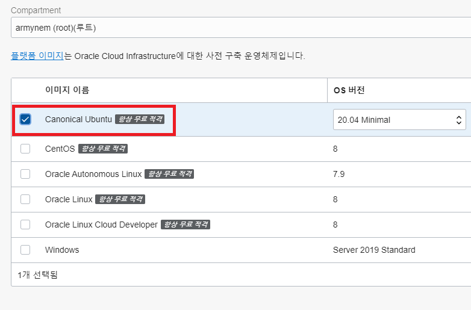Click the CentOS image name
Screen dimensions: 471x310
point(60,149)
